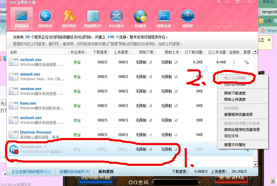This screenshot has height=186, width=277.
Task: Click 禁止访问网络 context menu item
Action: (x=235, y=78)
